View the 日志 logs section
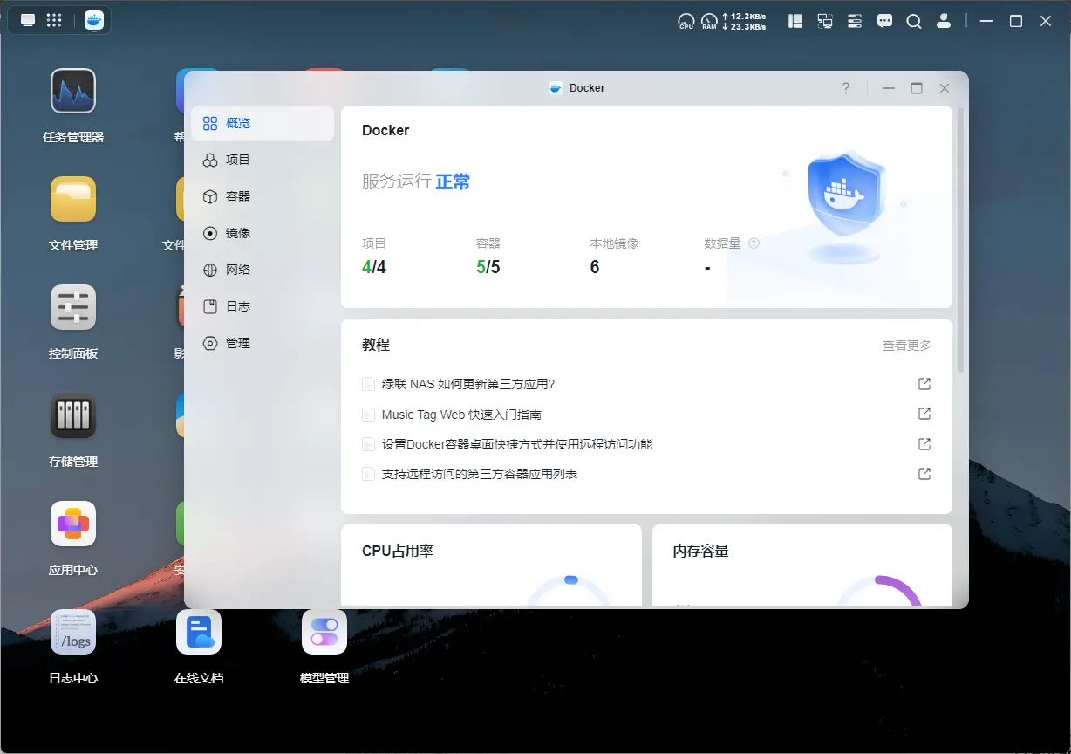Screen dimensions: 1071x754 tap(262, 306)
